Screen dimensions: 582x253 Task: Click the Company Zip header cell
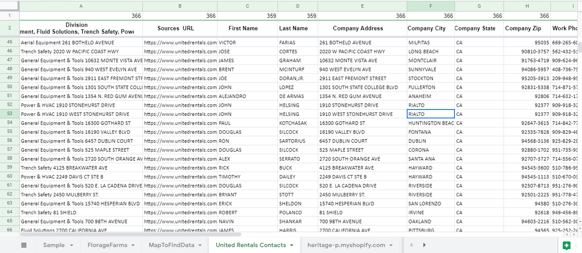(527, 29)
